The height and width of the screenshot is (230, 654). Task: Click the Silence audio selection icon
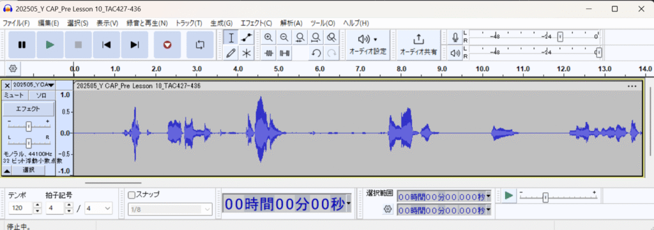pyautogui.click(x=284, y=53)
